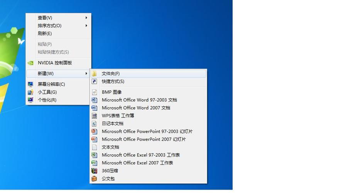Click the 屏幕分辨率 monitor icon
The image size is (343, 193).
(30, 84)
